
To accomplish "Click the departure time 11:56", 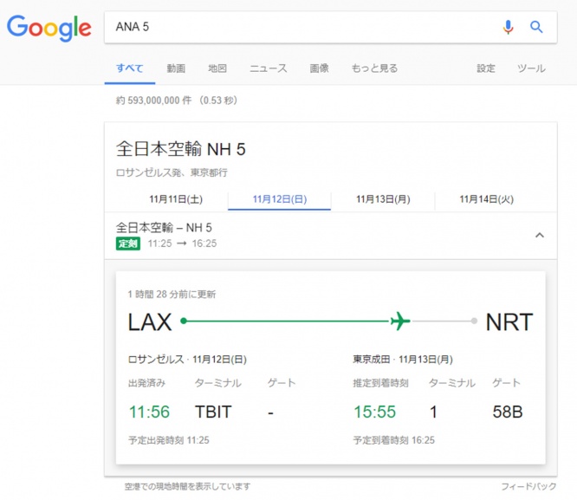I will 149,412.
